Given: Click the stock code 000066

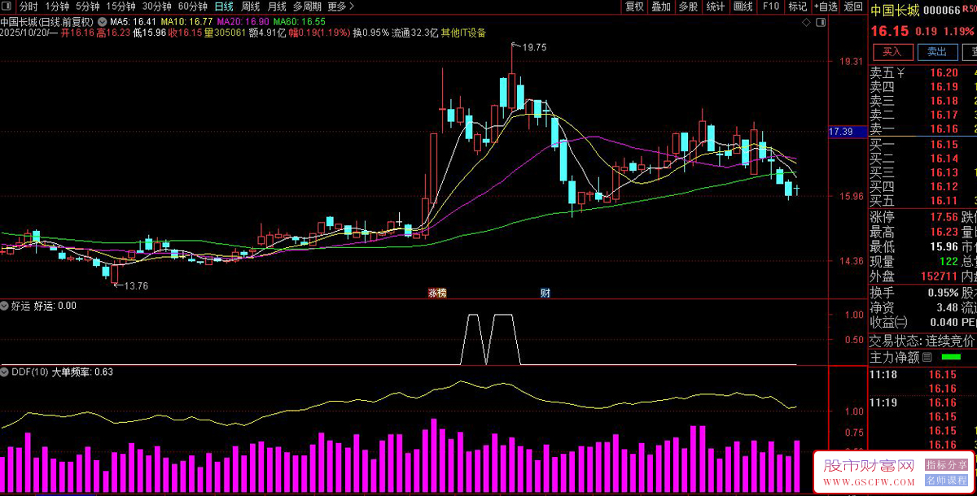Looking at the screenshot, I should click(x=942, y=11).
